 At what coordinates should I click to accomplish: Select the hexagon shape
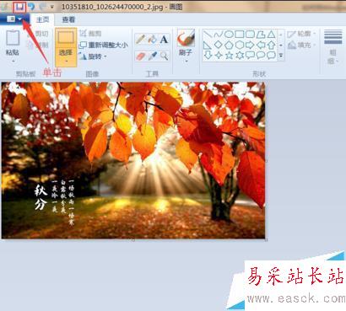point(240,45)
